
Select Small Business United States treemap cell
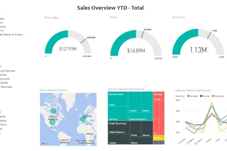[x=119, y=127]
